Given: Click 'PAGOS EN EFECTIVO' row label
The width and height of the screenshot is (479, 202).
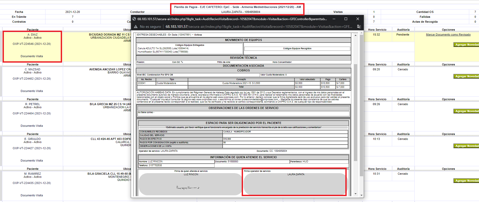Looking at the screenshot, I should coord(181,139).
